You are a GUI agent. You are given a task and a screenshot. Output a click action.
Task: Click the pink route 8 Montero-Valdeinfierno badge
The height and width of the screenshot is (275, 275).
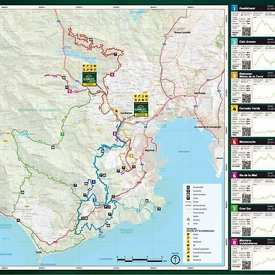click(234, 242)
